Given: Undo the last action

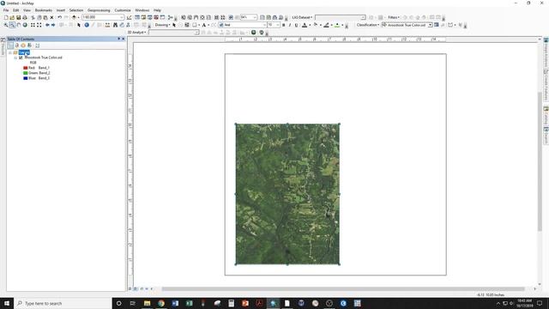Looking at the screenshot, I should (x=60, y=17).
